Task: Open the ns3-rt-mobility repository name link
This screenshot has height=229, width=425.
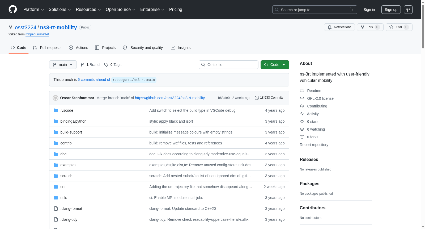Action: coord(58,27)
